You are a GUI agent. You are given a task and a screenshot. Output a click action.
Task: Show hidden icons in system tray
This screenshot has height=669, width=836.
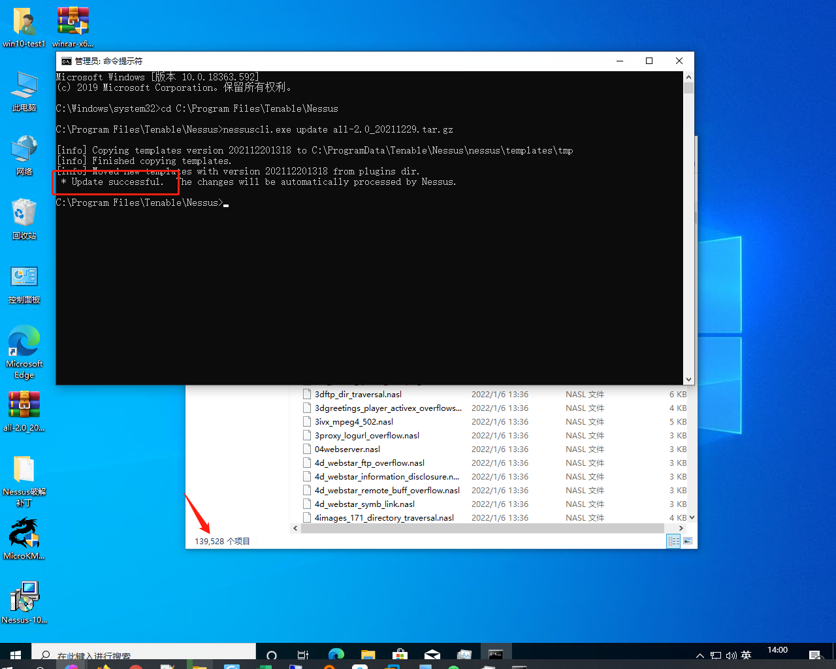(699, 655)
